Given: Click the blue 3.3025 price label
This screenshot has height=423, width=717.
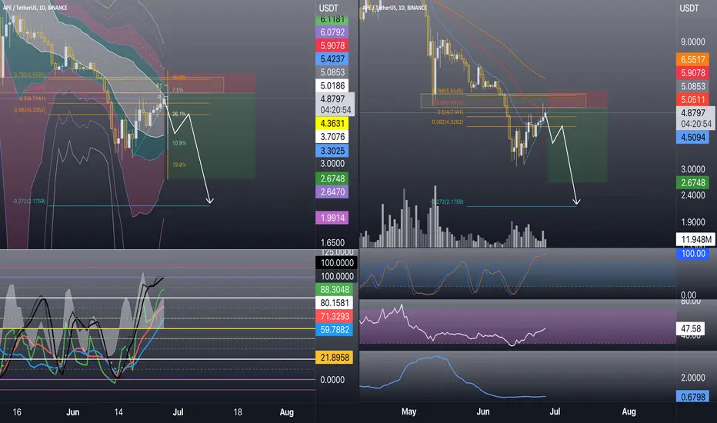Looking at the screenshot, I should [332, 151].
